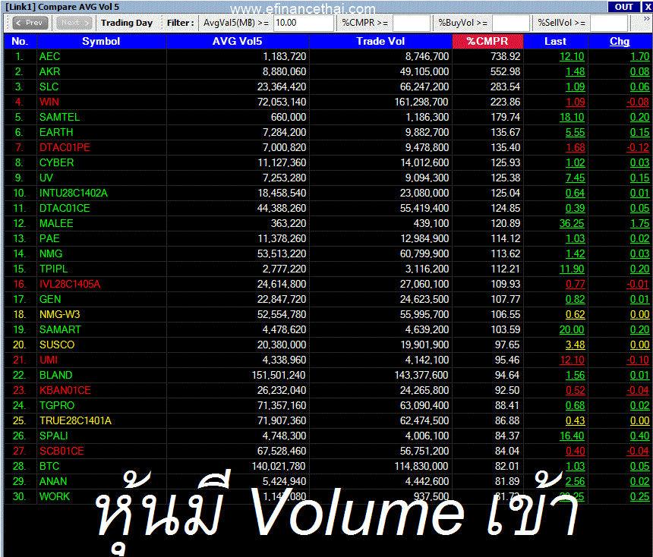Close the Compare AVG Vol 5 window

pos(648,7)
